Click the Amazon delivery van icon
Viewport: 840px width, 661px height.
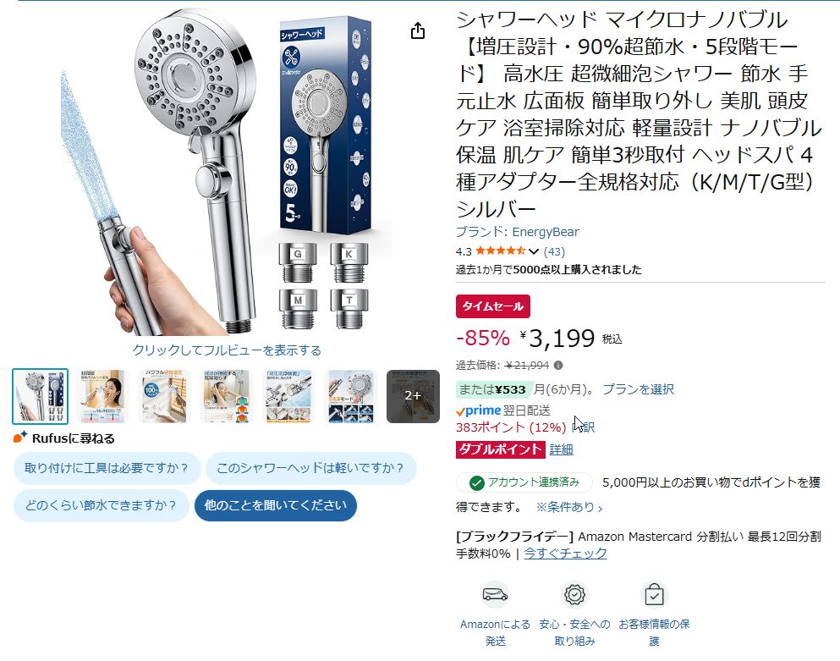[495, 594]
